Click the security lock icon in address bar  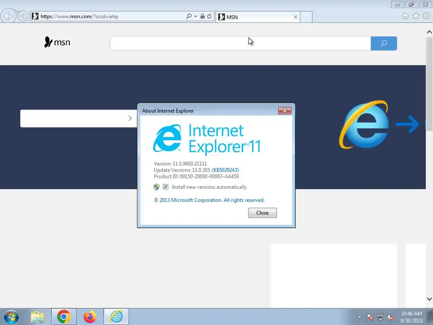(203, 17)
